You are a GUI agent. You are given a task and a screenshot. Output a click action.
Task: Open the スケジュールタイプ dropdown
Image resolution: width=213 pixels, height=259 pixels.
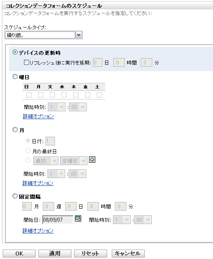[x=44, y=35]
